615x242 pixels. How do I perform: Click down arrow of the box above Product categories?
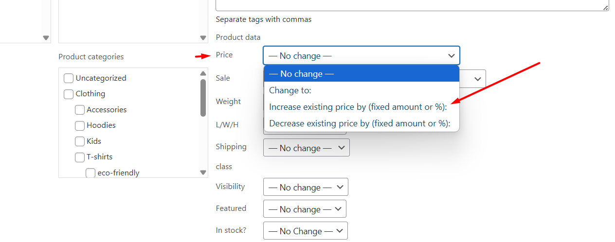pos(203,38)
